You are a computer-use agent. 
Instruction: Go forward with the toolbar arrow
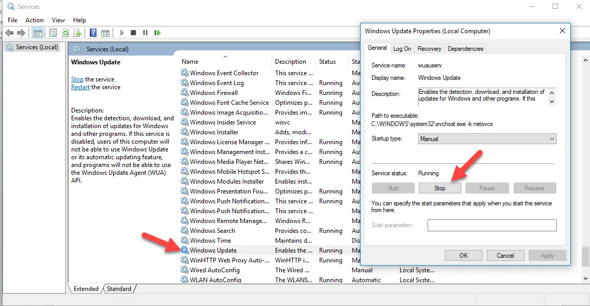21,33
